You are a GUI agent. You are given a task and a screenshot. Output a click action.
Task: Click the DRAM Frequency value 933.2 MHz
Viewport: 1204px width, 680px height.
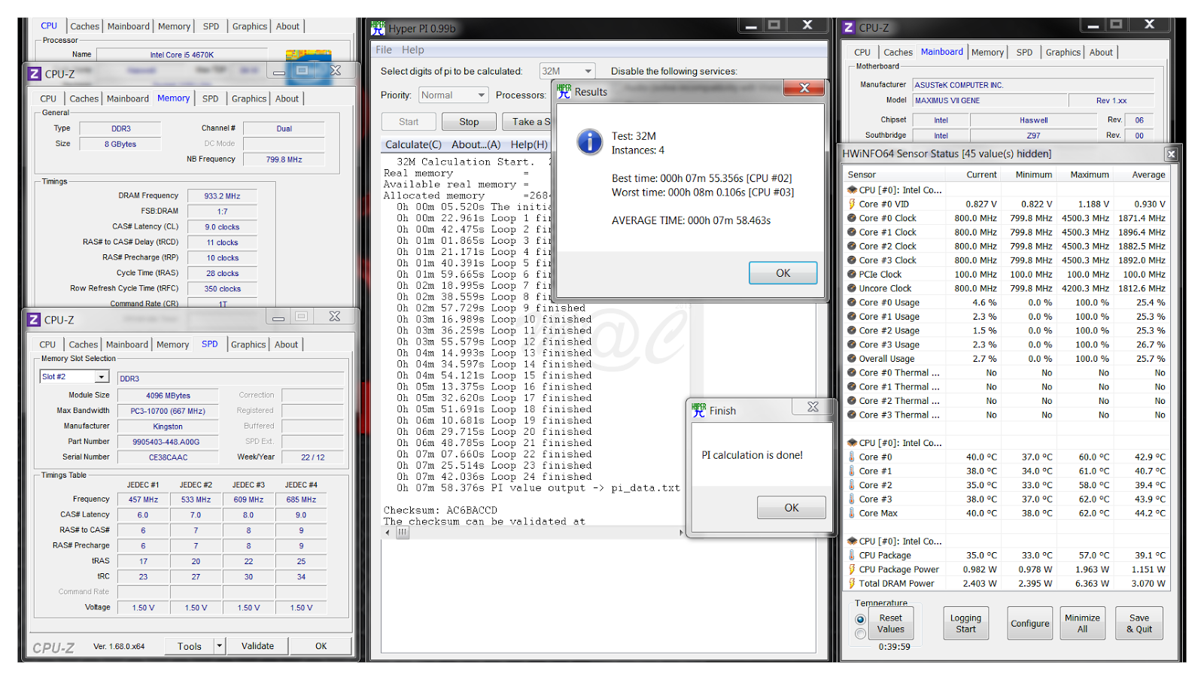click(222, 196)
